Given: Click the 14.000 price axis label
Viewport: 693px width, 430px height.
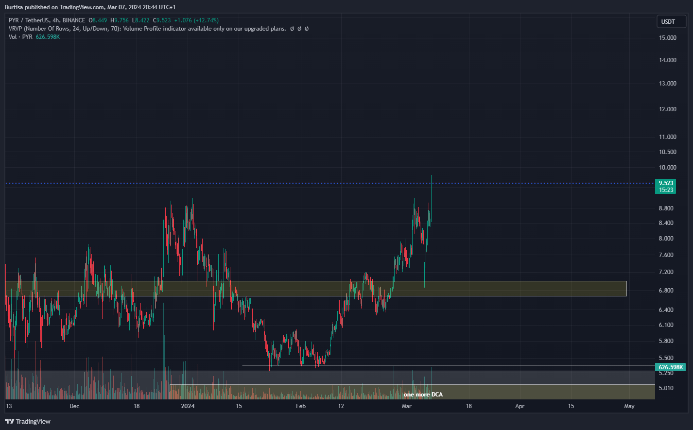Looking at the screenshot, I should (x=668, y=60).
